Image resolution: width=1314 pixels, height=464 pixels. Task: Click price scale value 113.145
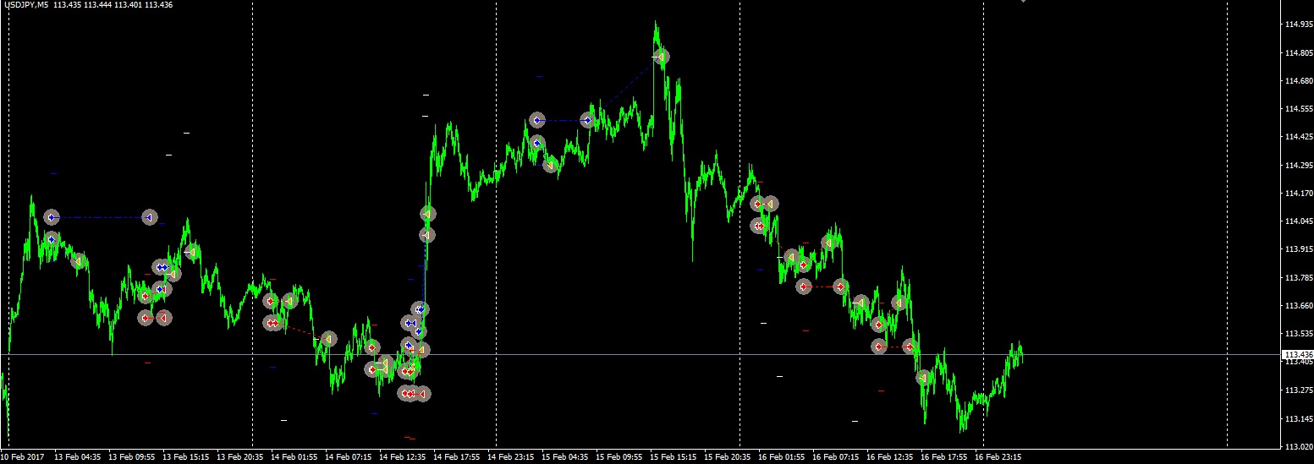(x=1298, y=418)
